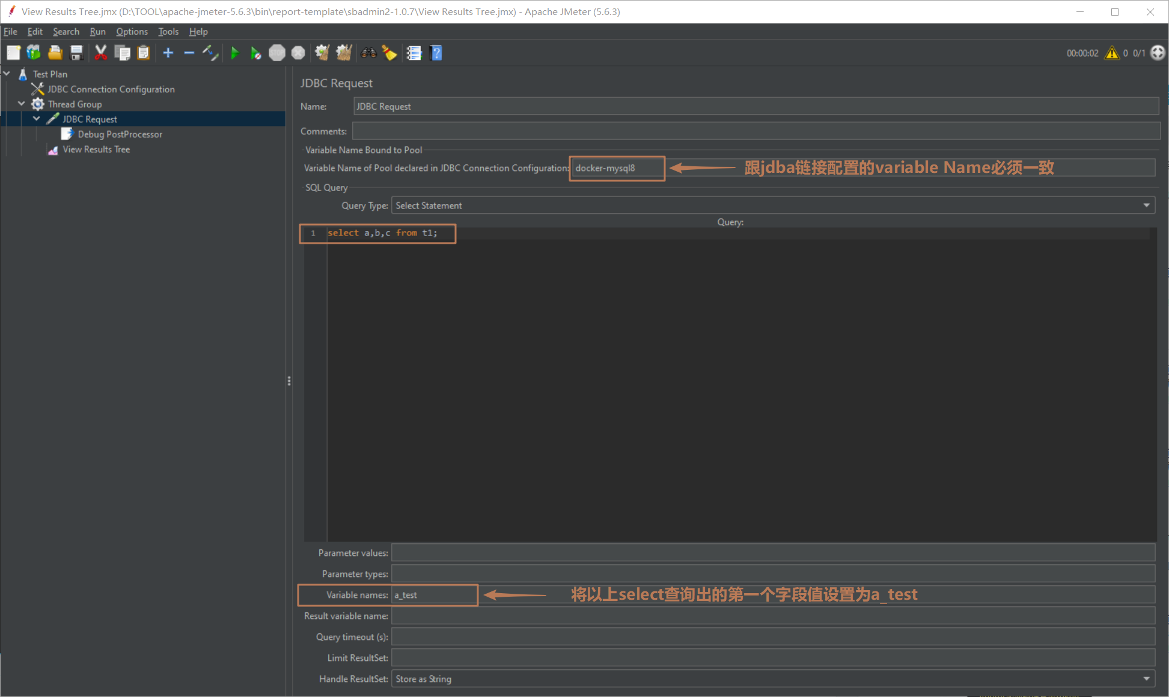
Task: Collapse all nodes with minus icon
Action: [189, 53]
